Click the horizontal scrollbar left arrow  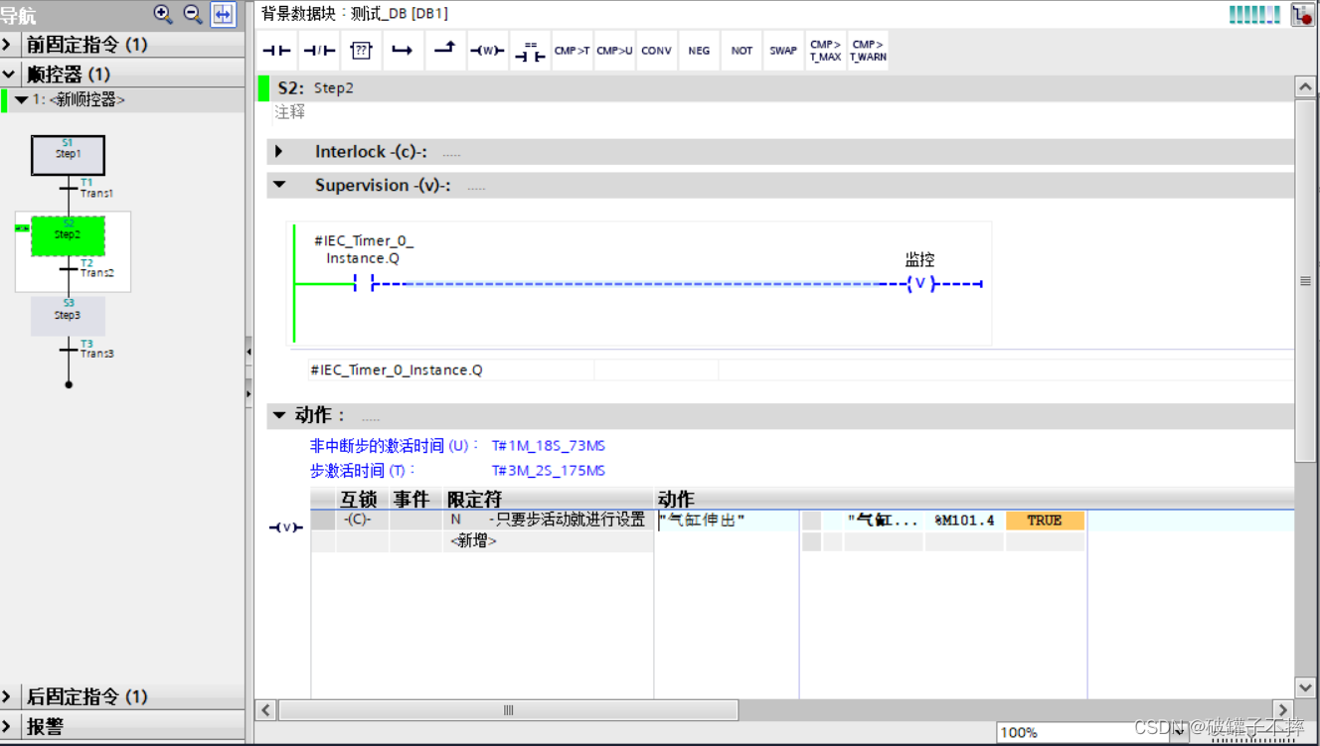[x=266, y=710]
